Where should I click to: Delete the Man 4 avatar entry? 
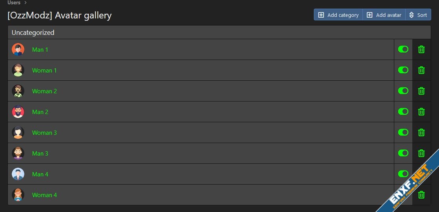[421, 174]
